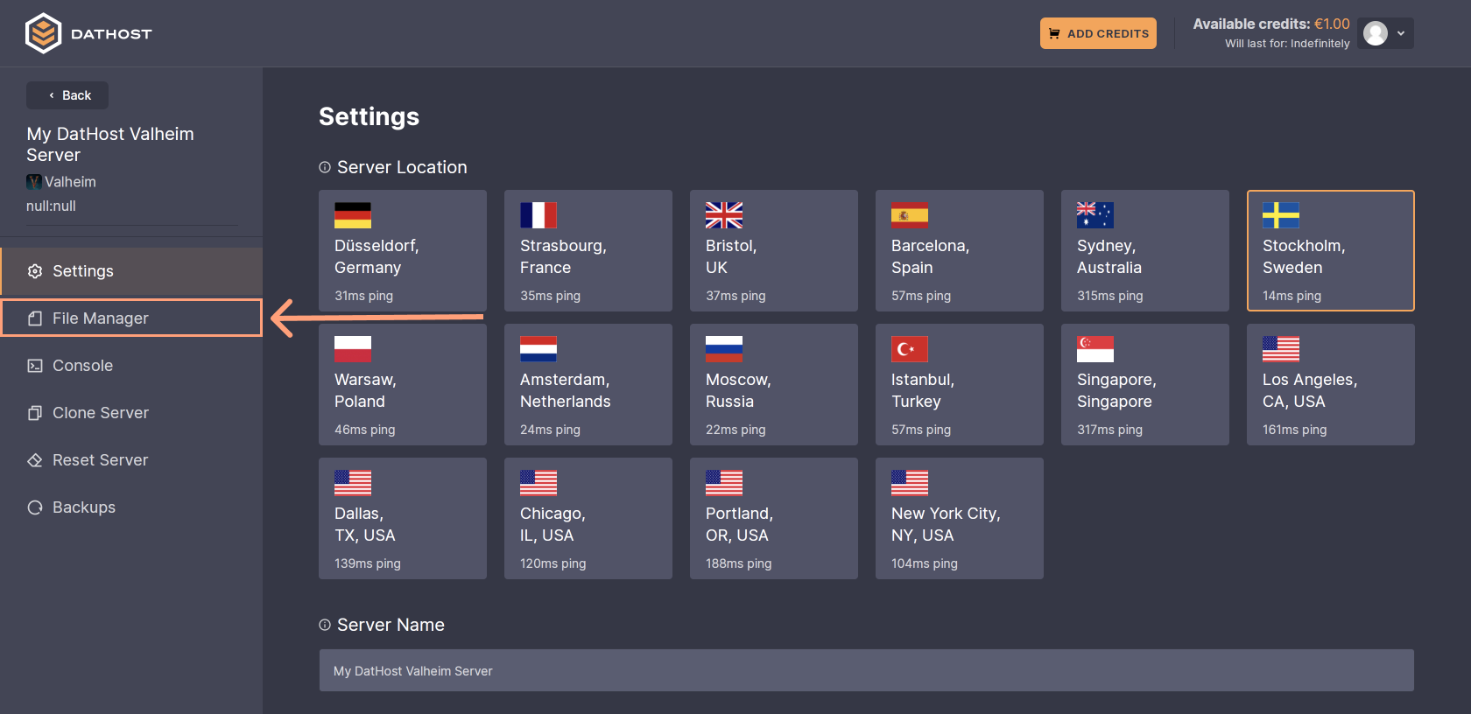Click the Console terminal icon

(x=35, y=366)
